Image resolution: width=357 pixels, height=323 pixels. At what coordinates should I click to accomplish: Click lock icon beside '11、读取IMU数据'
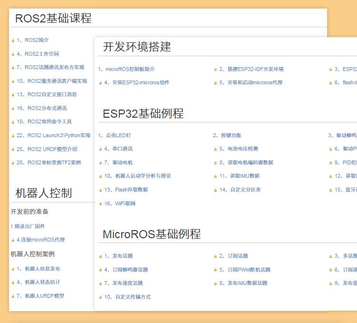pyautogui.click(x=215, y=176)
